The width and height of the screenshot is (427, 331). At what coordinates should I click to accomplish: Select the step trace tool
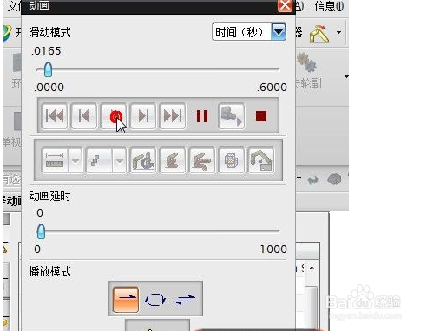[x=99, y=160]
